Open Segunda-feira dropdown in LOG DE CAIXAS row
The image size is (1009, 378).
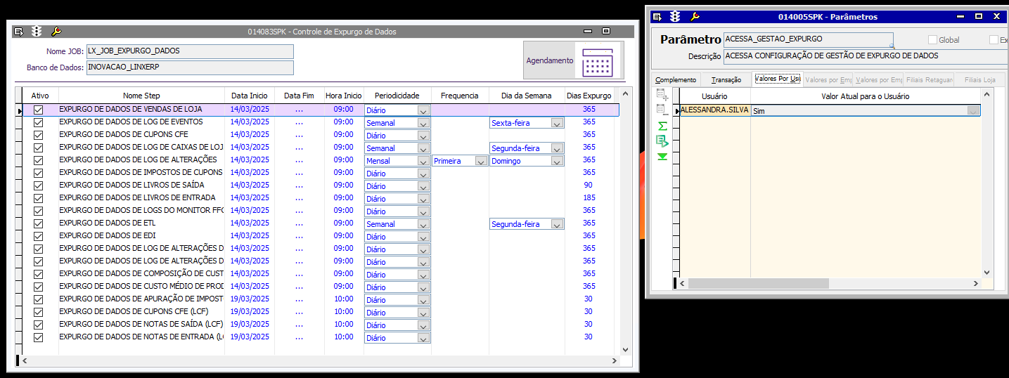point(557,148)
